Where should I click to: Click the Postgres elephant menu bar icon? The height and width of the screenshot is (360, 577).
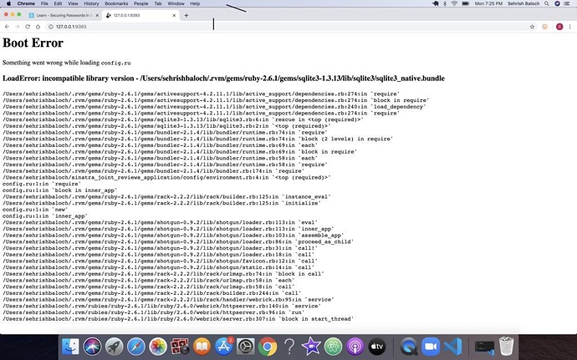click(436, 3)
